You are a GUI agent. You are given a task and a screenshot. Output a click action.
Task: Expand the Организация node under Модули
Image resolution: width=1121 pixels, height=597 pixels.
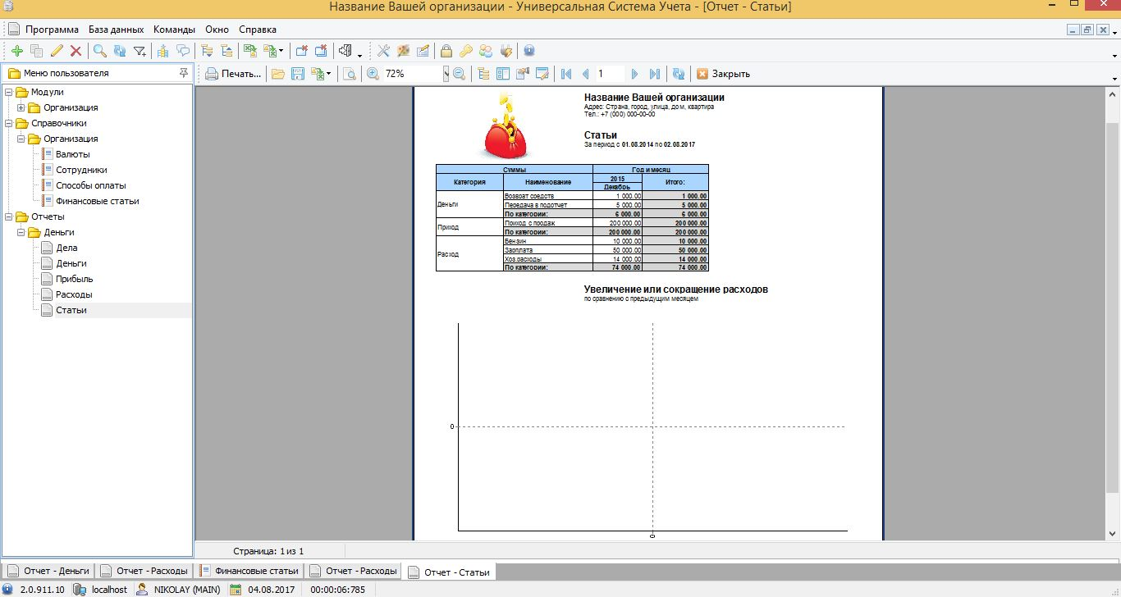point(21,107)
